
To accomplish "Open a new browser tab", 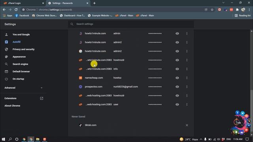I will click(x=94, y=3).
